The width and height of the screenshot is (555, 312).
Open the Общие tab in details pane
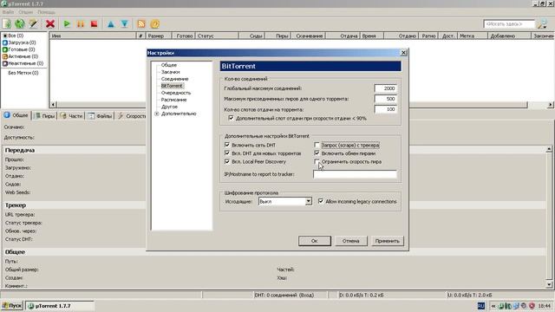click(16, 115)
